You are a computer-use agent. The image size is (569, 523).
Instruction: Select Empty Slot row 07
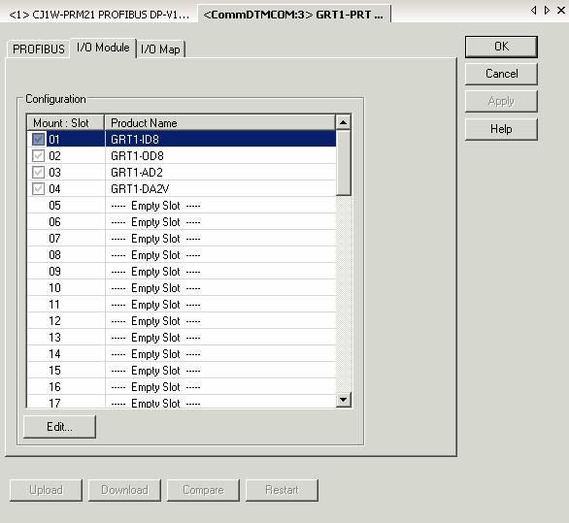(182, 239)
